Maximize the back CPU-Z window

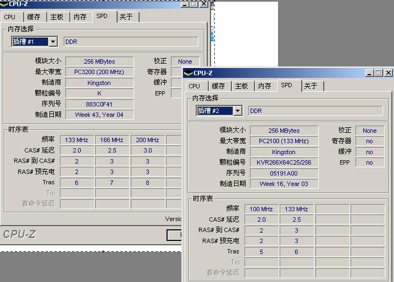194,4
